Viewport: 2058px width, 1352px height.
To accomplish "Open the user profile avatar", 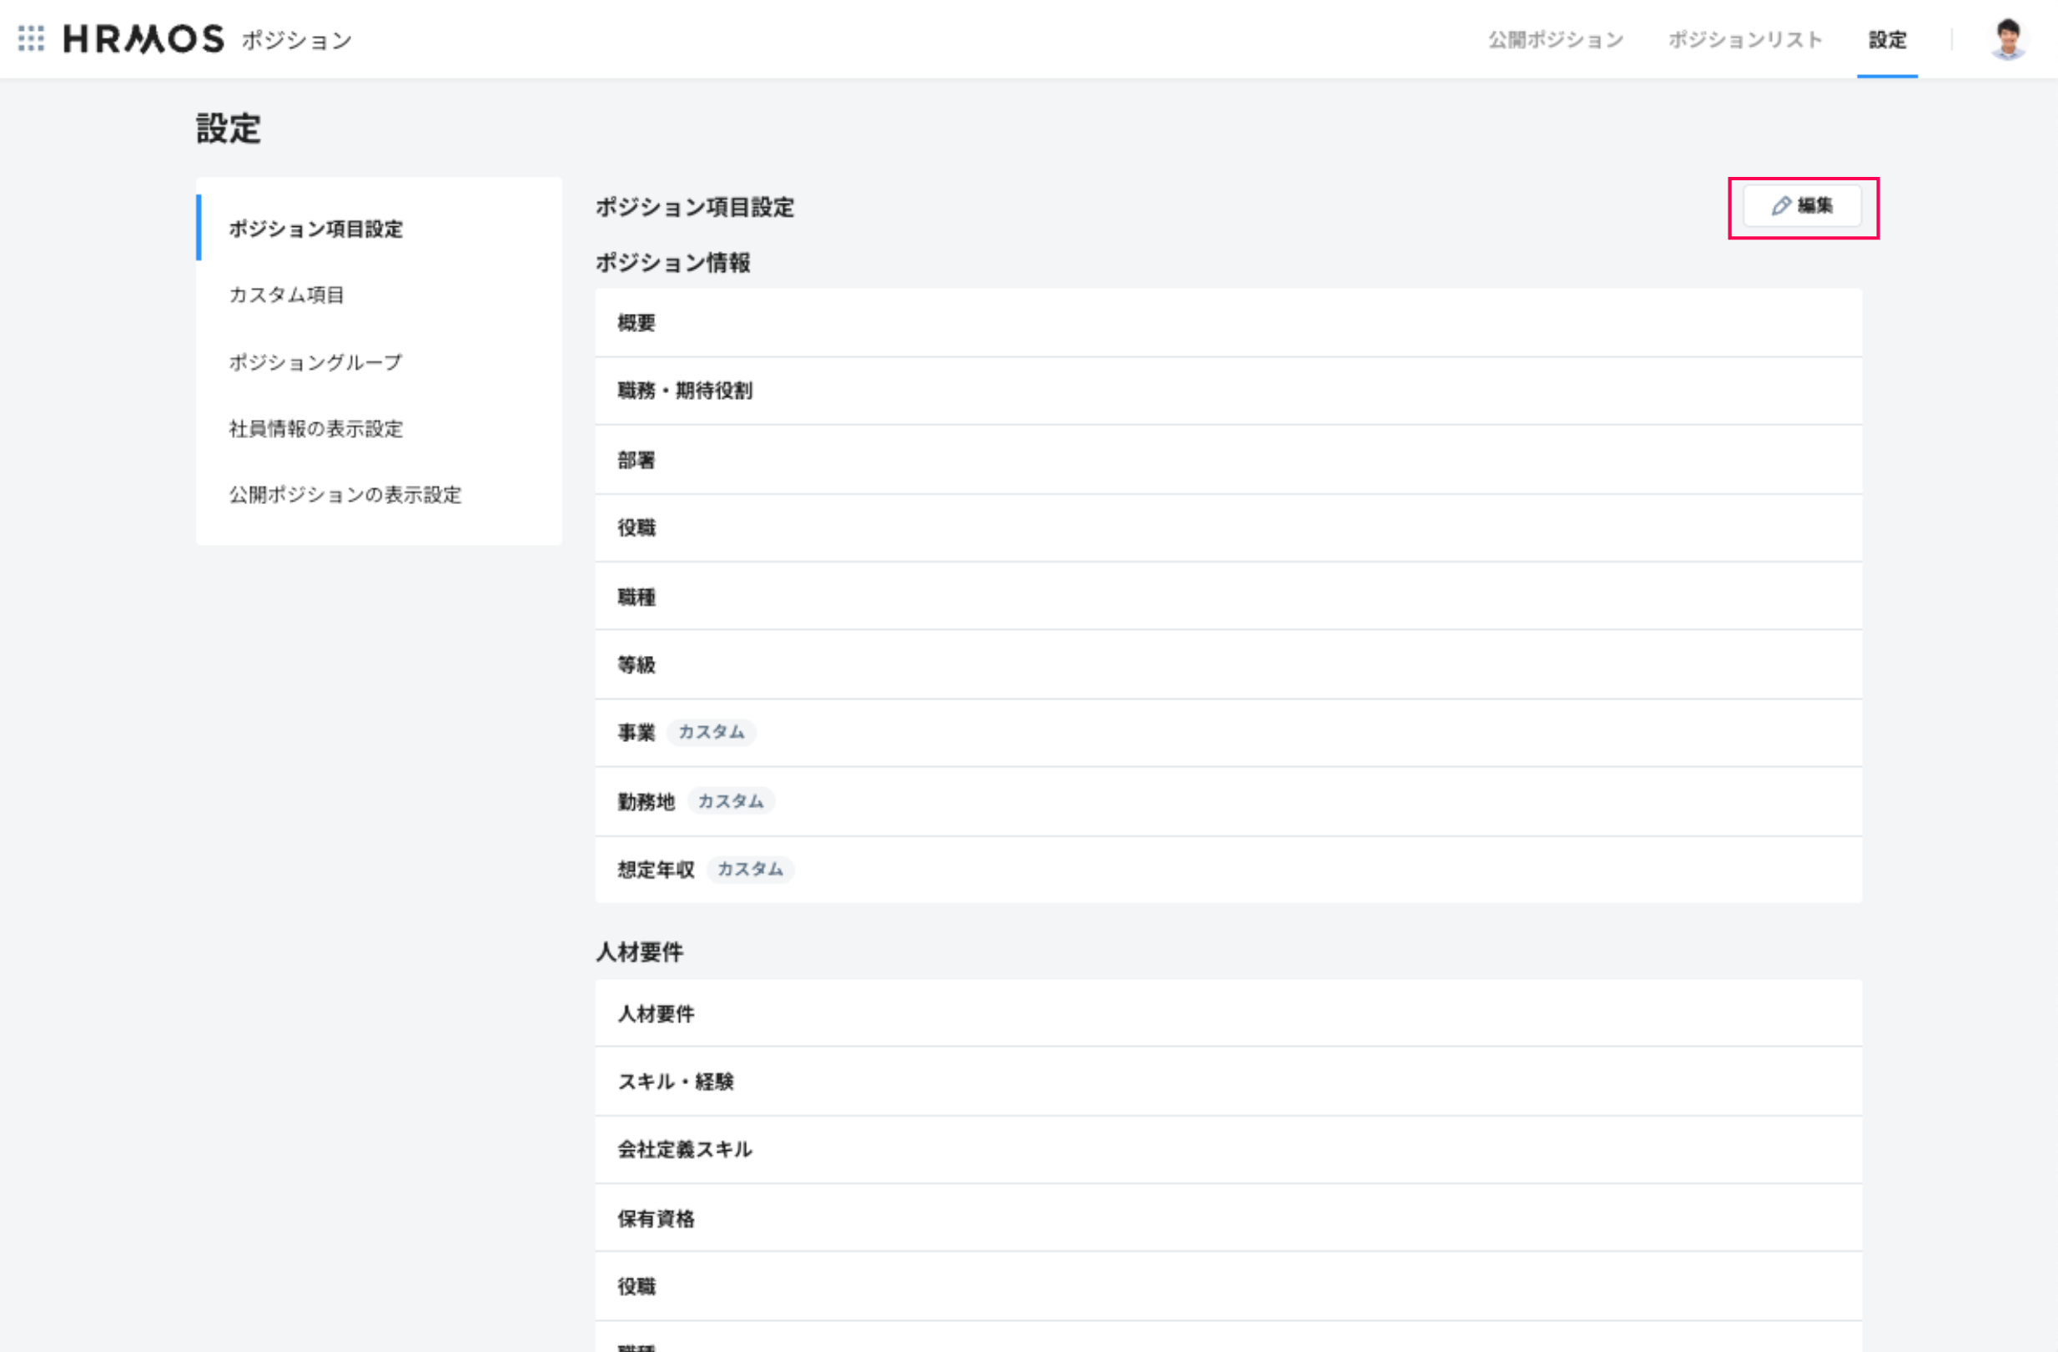I will click(x=2007, y=40).
